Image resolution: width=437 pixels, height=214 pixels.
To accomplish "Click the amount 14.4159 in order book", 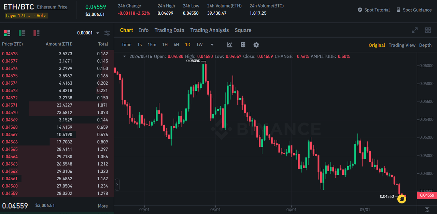I will coord(65,127).
